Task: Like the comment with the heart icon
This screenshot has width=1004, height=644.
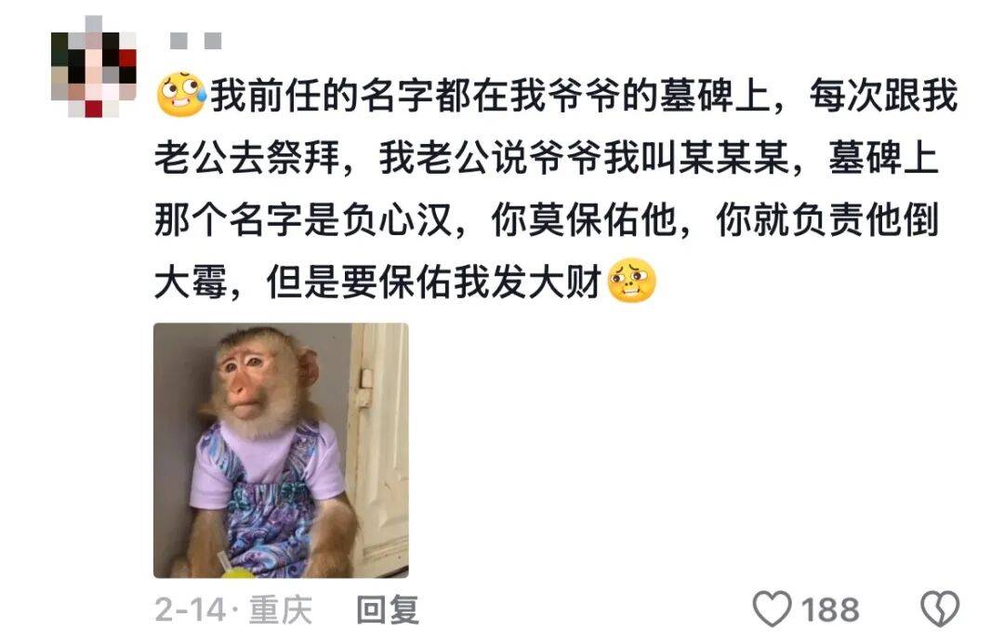Action: tap(772, 608)
